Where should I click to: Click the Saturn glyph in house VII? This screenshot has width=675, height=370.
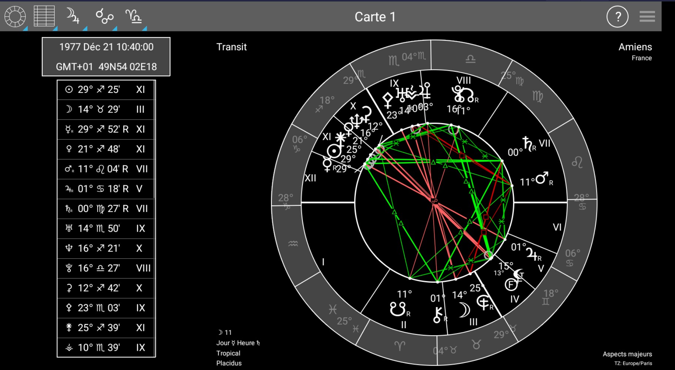point(528,144)
